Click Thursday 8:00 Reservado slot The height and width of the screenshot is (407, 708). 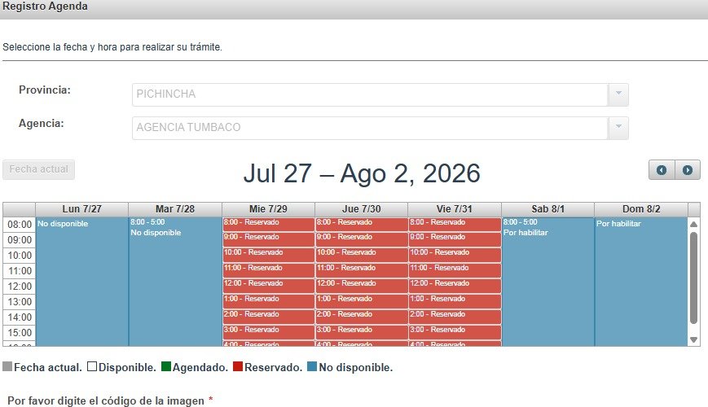point(361,224)
